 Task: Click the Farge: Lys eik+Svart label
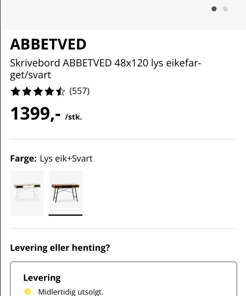click(x=51, y=159)
